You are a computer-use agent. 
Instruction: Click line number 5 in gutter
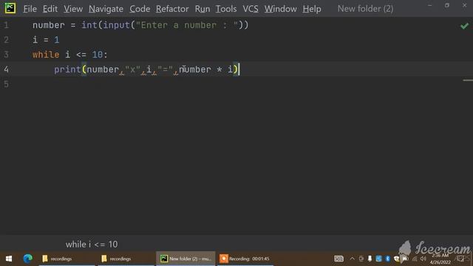pyautogui.click(x=6, y=84)
